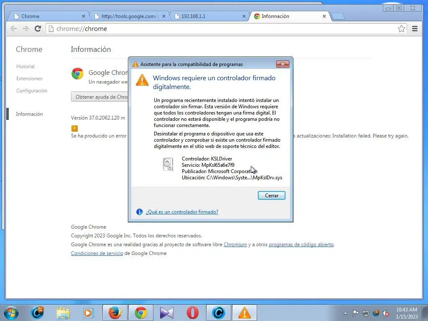Image resolution: width=428 pixels, height=321 pixels.
Task: Open Firefox from the taskbar
Action: point(115,313)
